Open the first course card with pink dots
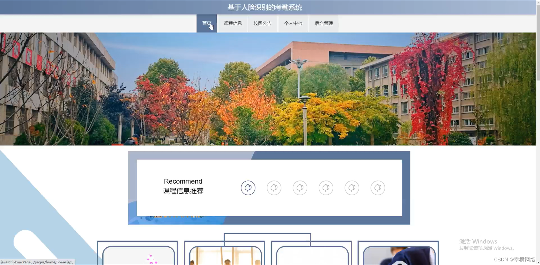 [x=138, y=253]
